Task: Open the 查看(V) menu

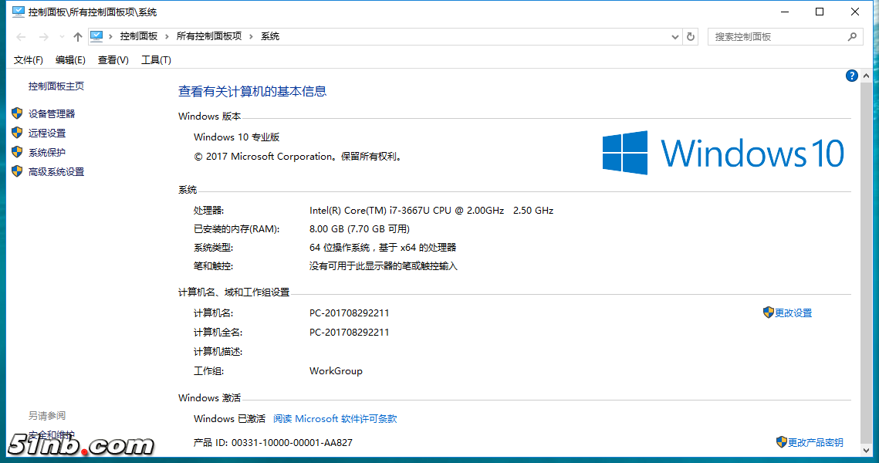Action: 113,60
